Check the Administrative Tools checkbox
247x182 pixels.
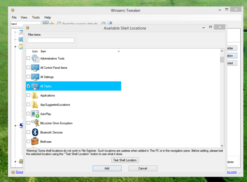(x=28, y=58)
